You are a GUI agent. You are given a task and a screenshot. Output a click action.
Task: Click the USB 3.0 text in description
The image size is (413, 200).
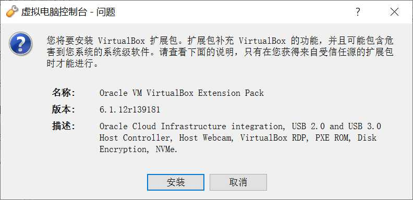click(365, 127)
